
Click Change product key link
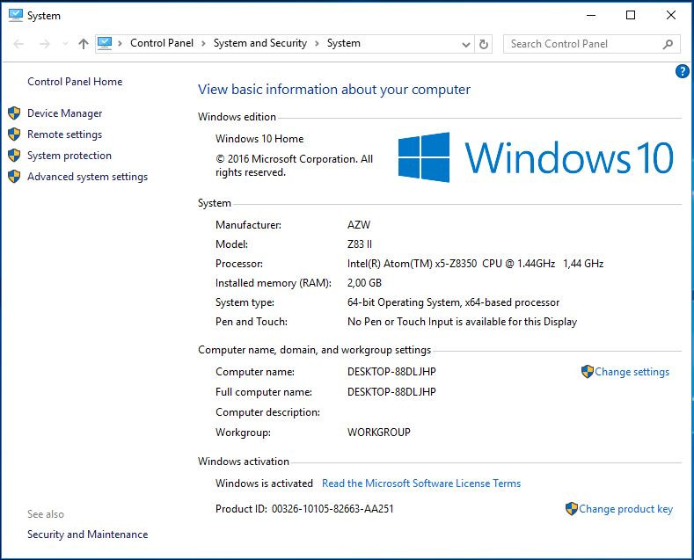[x=625, y=509]
